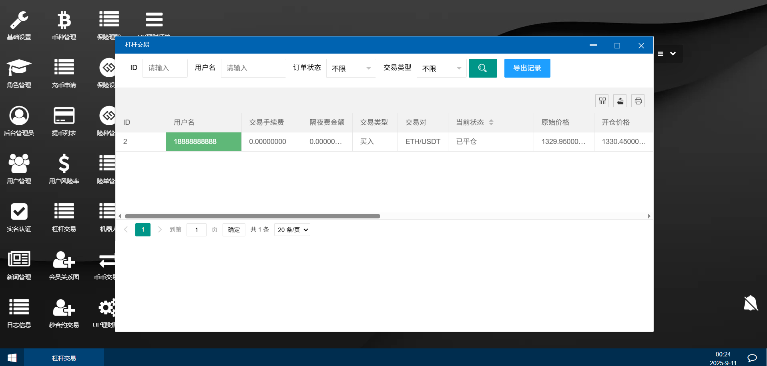This screenshot has height=366, width=767.
Task: Open the 基础设置 wrench icon
Action: pyautogui.click(x=19, y=21)
